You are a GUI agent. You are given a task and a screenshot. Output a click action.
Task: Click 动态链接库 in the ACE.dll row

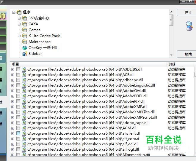[177, 75]
